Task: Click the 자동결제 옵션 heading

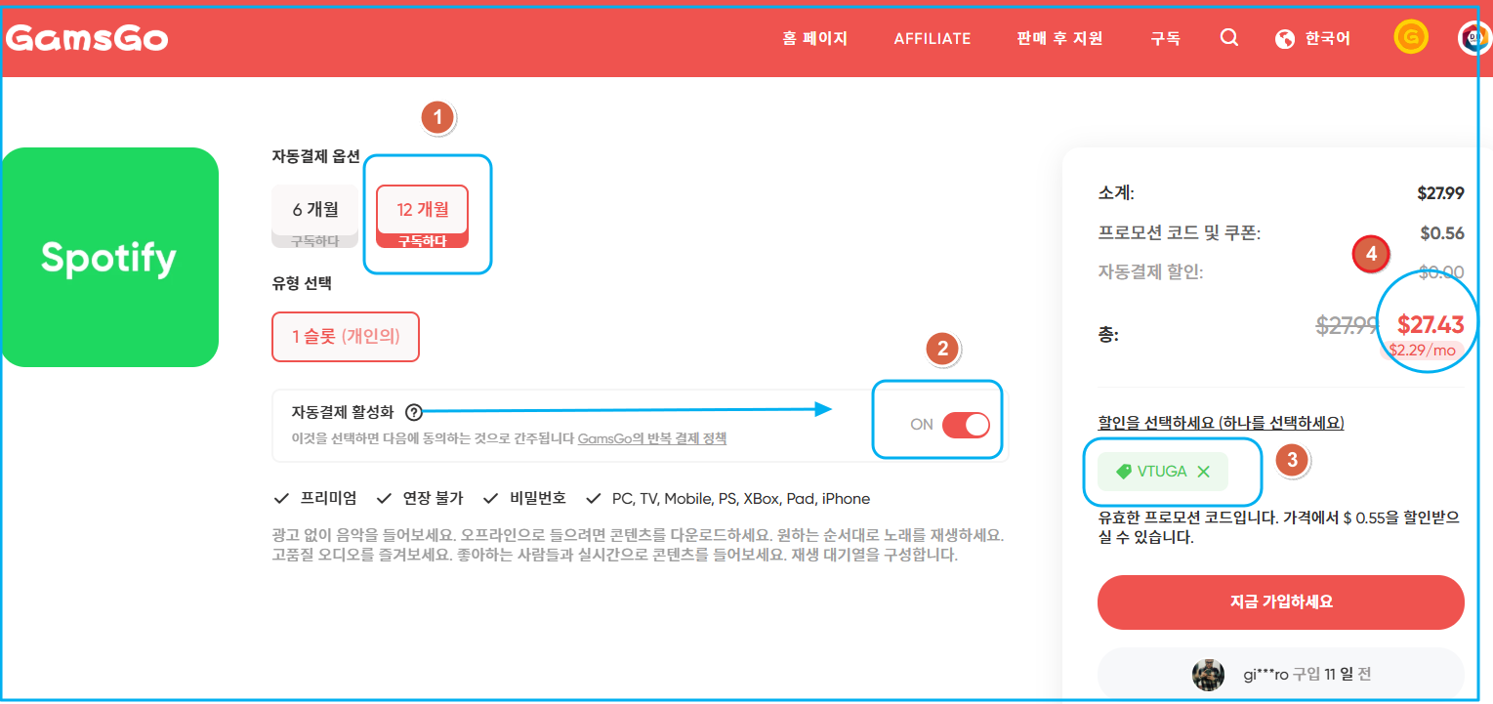Action: click(316, 156)
